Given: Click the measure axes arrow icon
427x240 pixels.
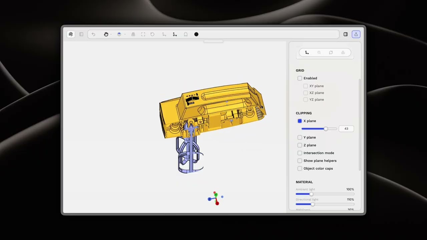Looking at the screenshot, I should coord(175,34).
